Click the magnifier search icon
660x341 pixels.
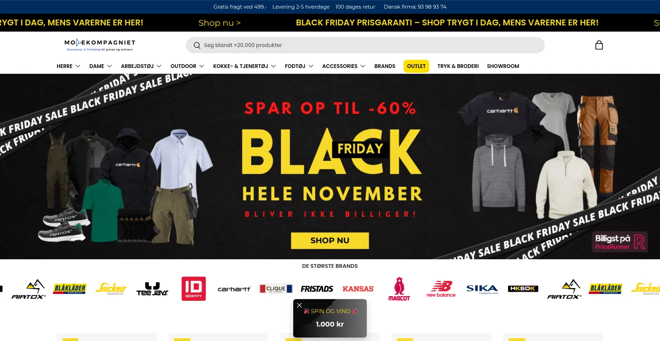[x=197, y=45]
